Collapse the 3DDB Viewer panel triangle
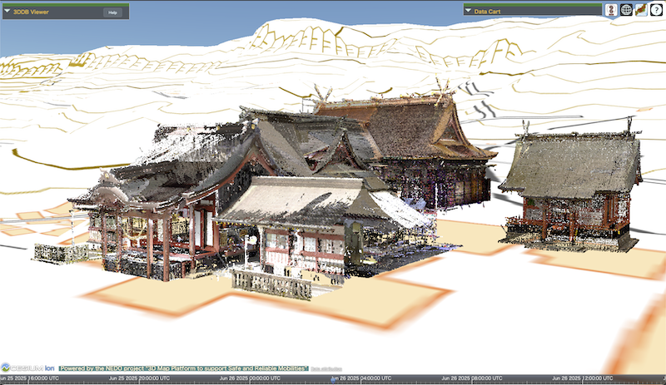Image resolution: width=666 pixels, height=385 pixels. 7,11
